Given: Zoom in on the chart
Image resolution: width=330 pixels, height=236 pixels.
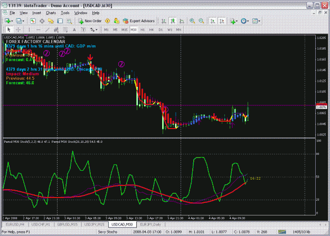Looking at the screenshot, I should [192, 21].
